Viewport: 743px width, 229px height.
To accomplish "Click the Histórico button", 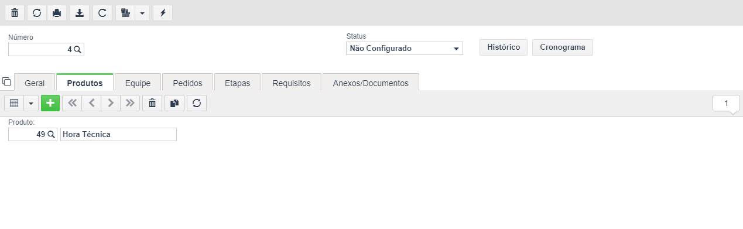I will (504, 47).
